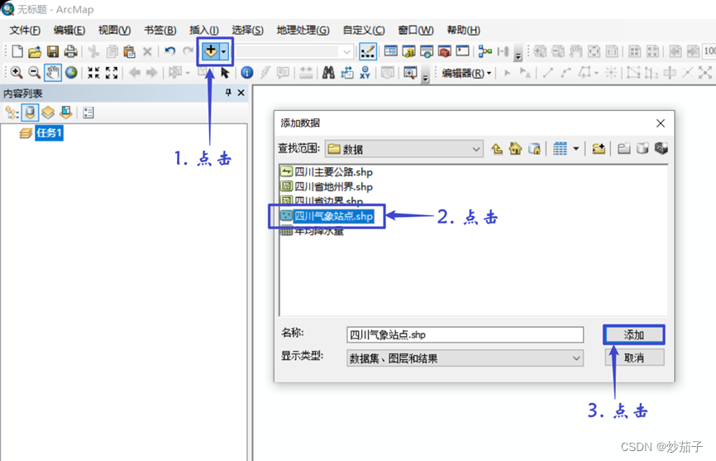
Task: Open the table of contents Options icon
Action: (x=88, y=113)
